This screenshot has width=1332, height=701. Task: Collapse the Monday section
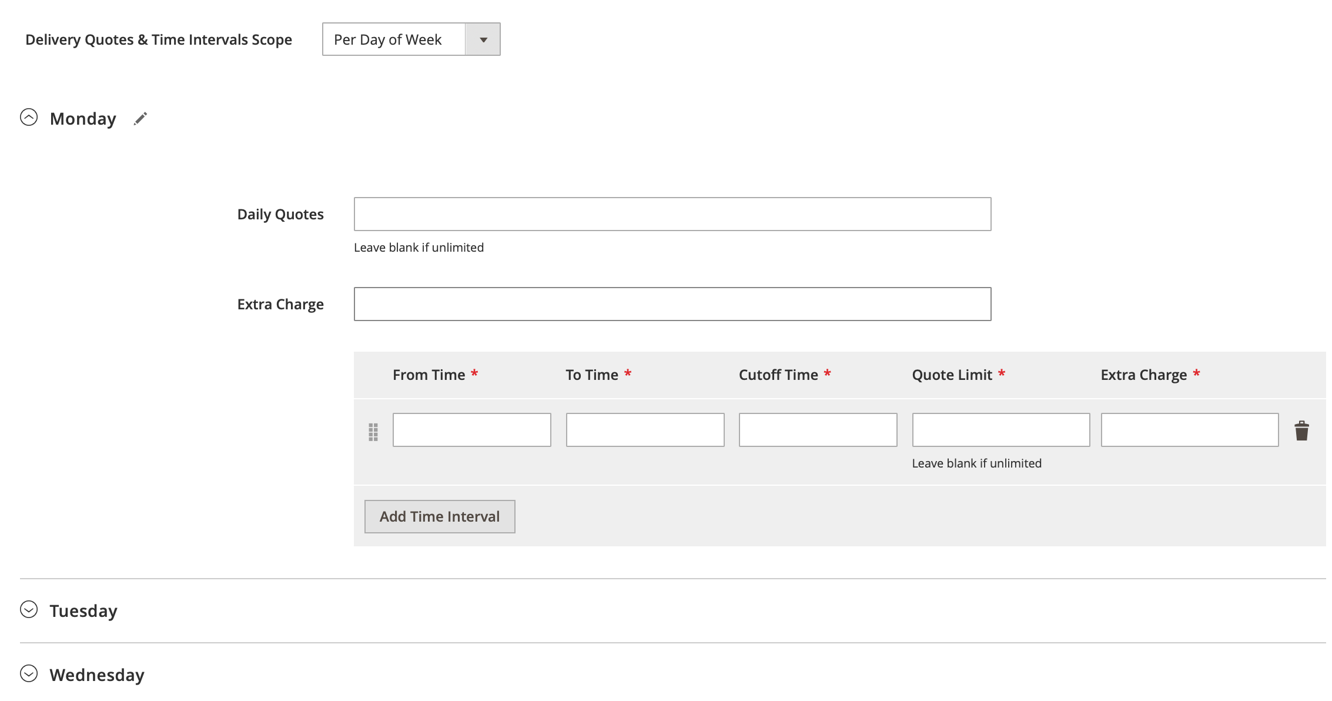(x=29, y=117)
